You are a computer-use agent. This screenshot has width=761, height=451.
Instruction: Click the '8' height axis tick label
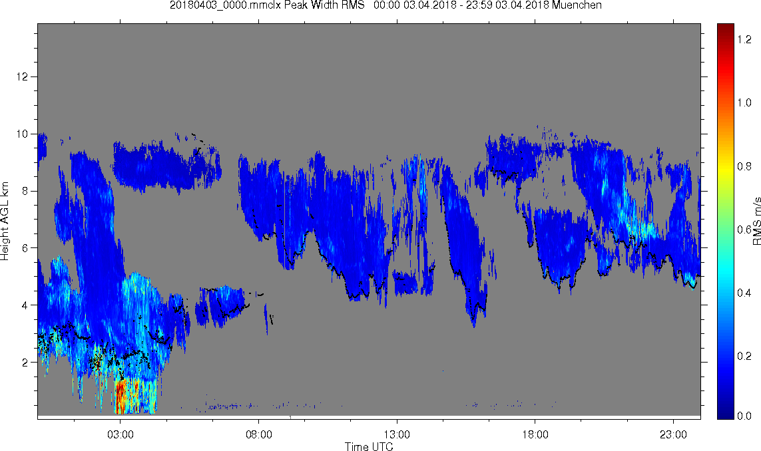tap(25, 191)
